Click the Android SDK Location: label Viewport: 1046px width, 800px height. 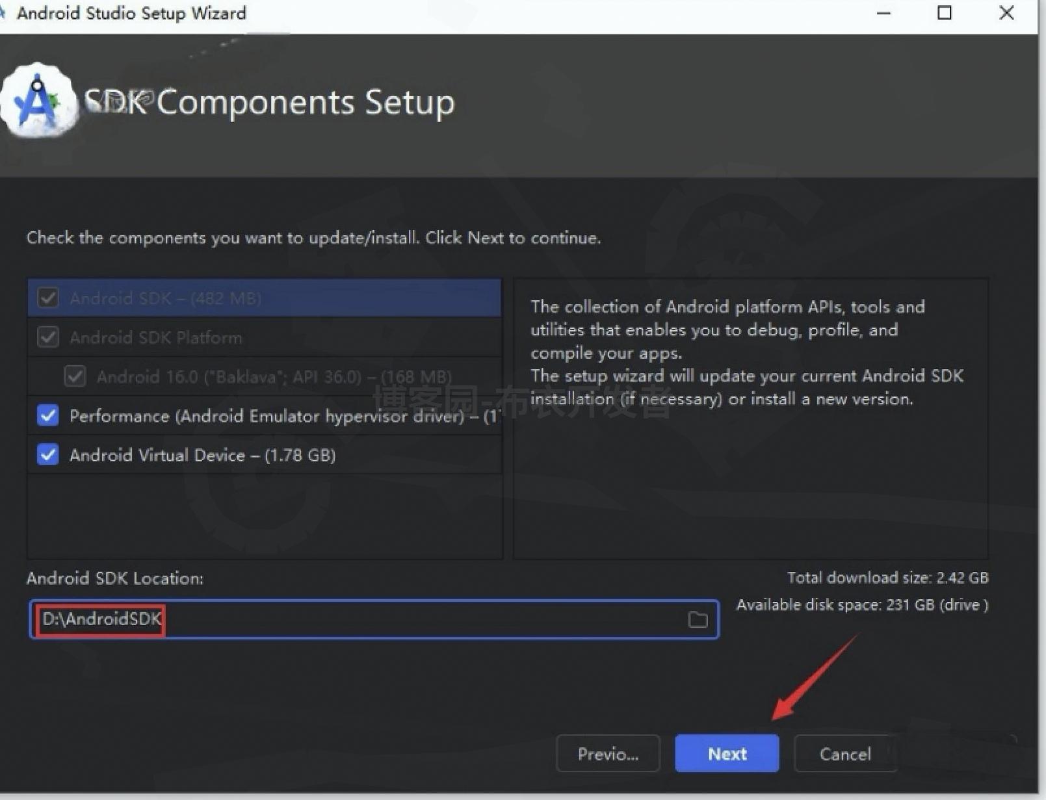click(x=115, y=578)
